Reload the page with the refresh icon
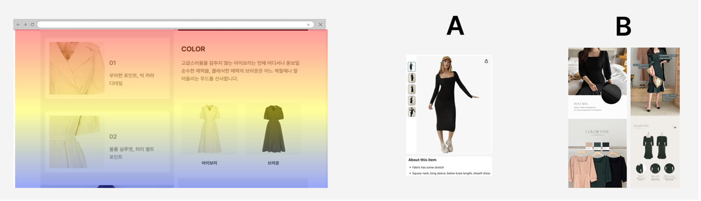701x201 pixels. click(32, 24)
